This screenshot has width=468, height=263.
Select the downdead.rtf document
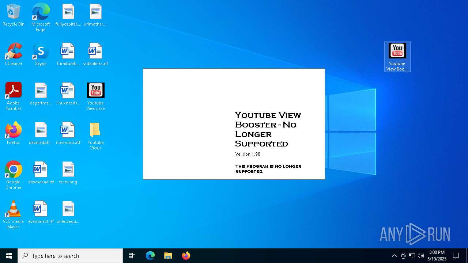(x=41, y=173)
